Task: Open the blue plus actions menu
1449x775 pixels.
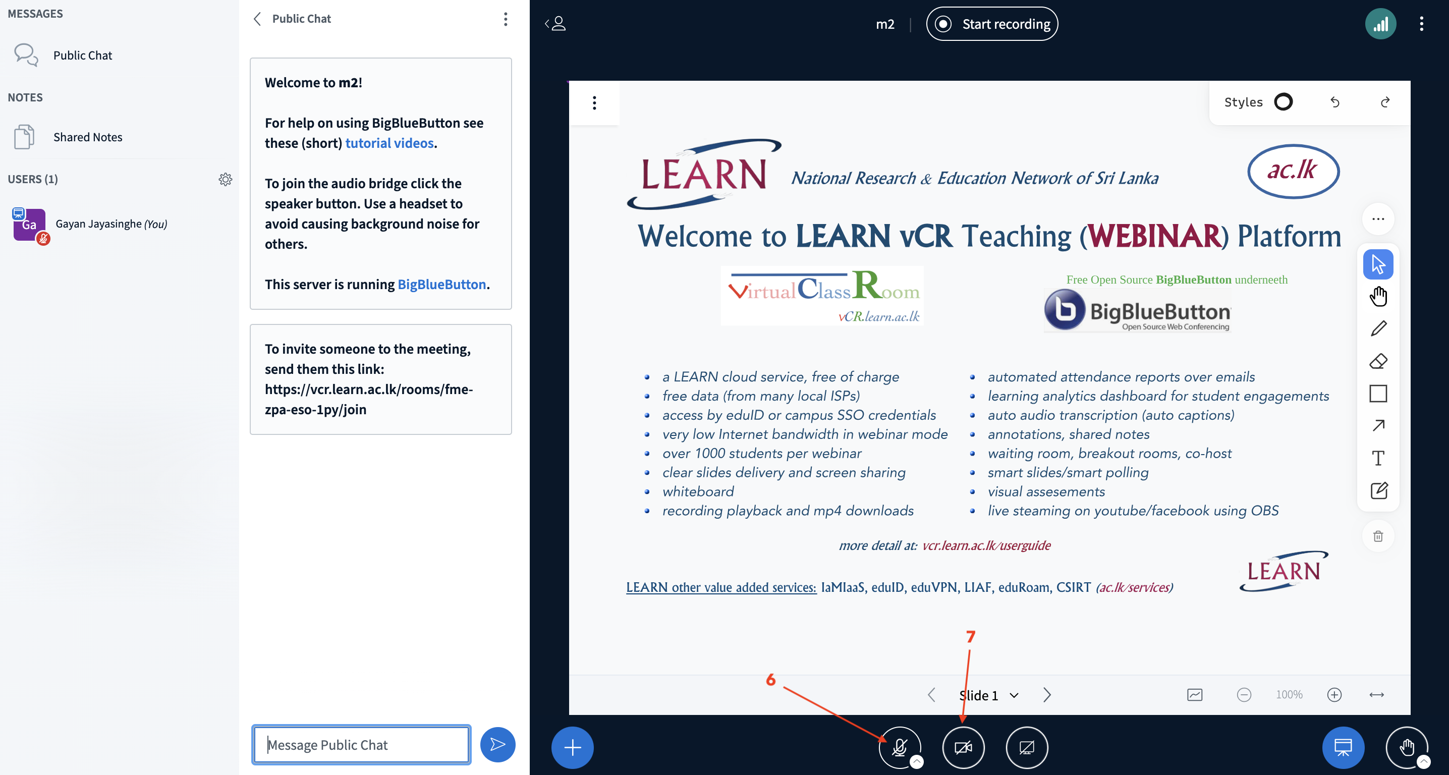Action: coord(572,747)
